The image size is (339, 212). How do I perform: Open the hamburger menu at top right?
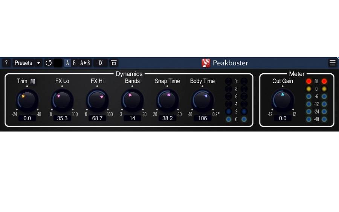332,63
